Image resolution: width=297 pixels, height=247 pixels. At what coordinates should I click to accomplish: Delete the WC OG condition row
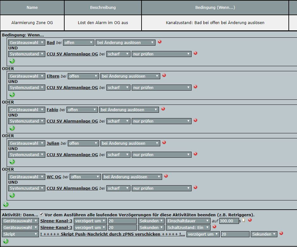[166, 176]
